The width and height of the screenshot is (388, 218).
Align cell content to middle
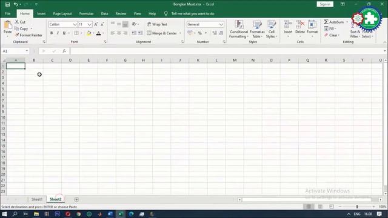[119, 24]
